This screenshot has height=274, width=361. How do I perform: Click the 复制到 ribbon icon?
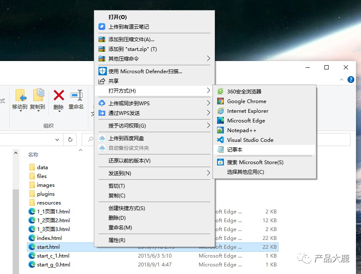[39, 95]
